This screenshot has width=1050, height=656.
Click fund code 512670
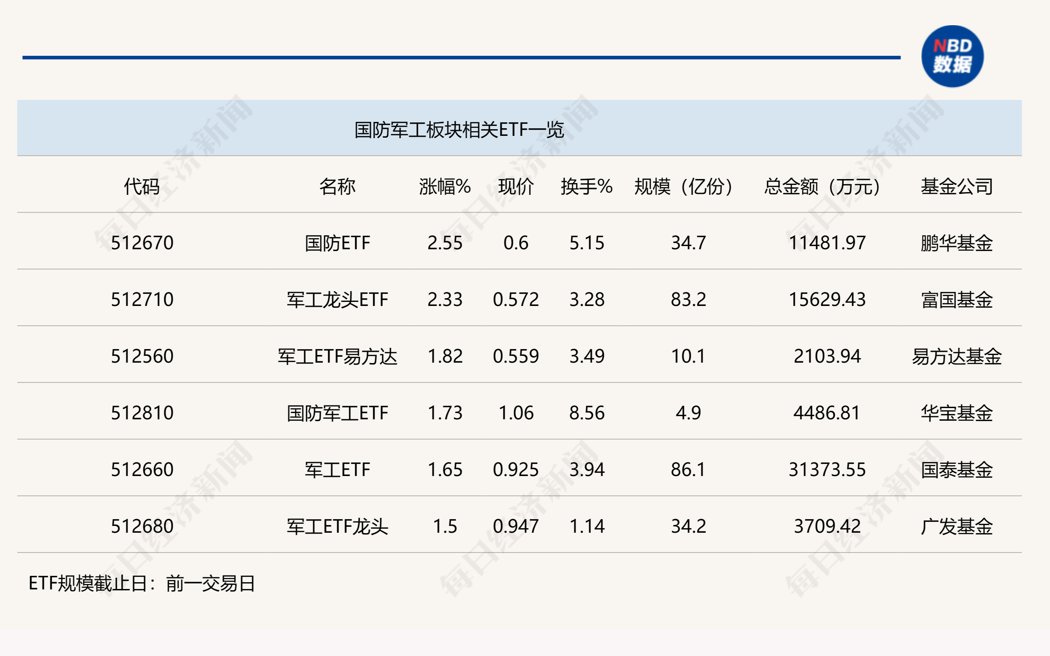tap(142, 243)
